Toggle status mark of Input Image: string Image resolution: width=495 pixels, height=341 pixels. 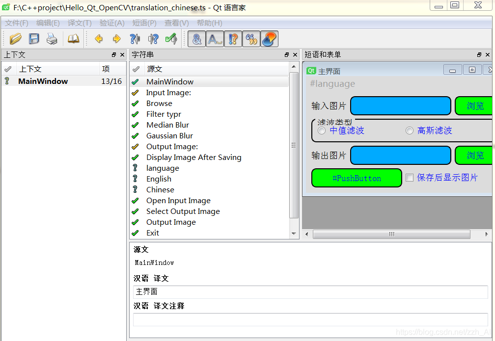click(135, 93)
